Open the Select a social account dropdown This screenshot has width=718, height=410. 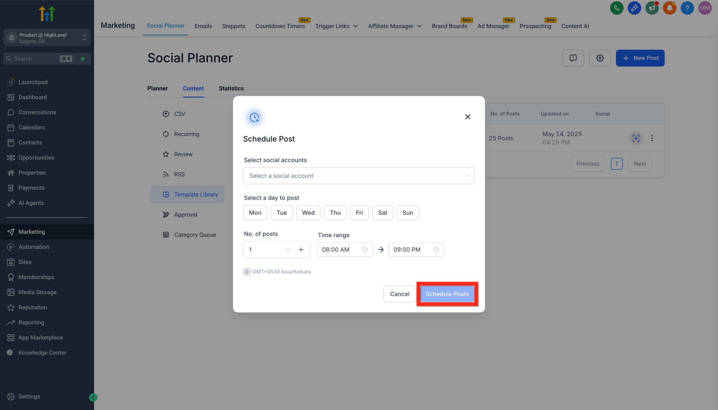click(358, 175)
